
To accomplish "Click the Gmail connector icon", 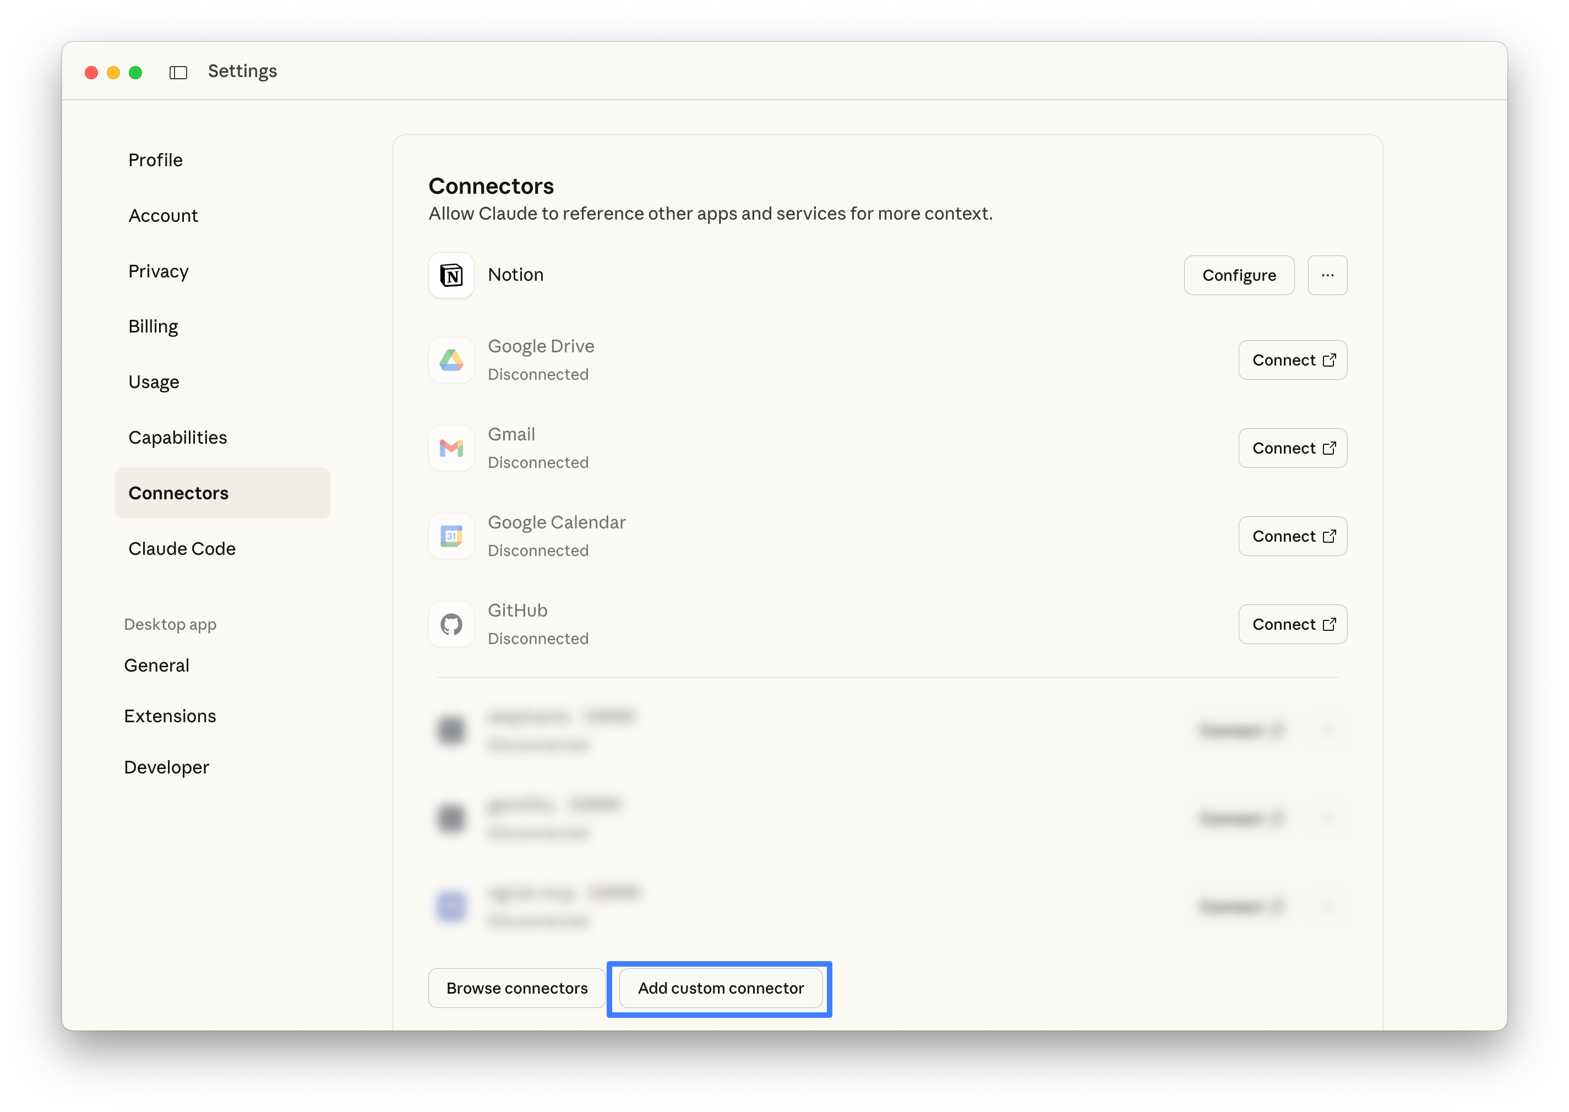I will [x=451, y=448].
